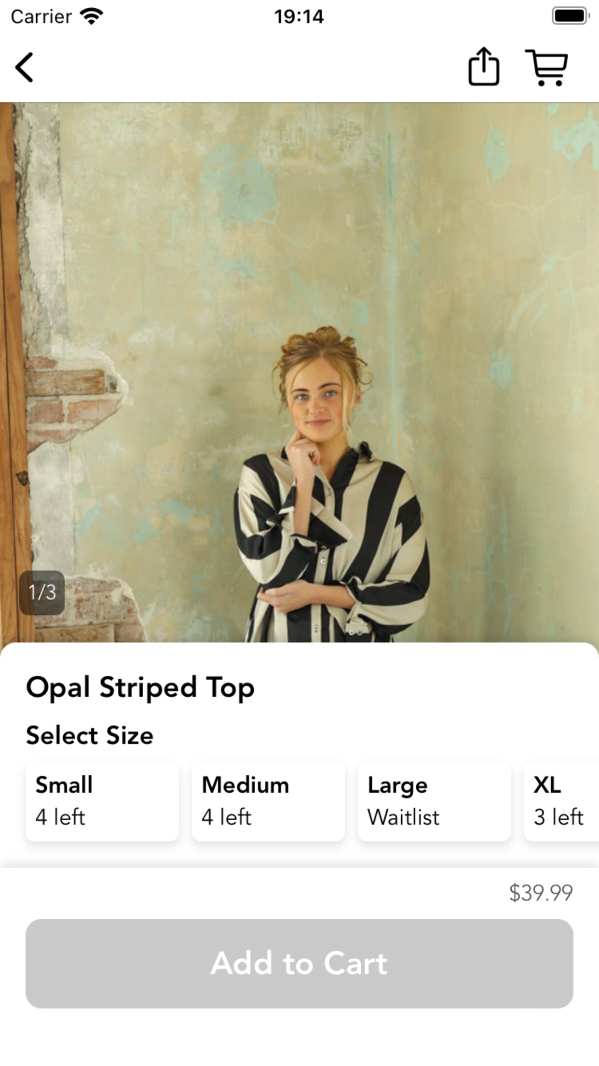Tap the '4 left' text under Small
Screen dimensions: 599x1066
point(60,817)
